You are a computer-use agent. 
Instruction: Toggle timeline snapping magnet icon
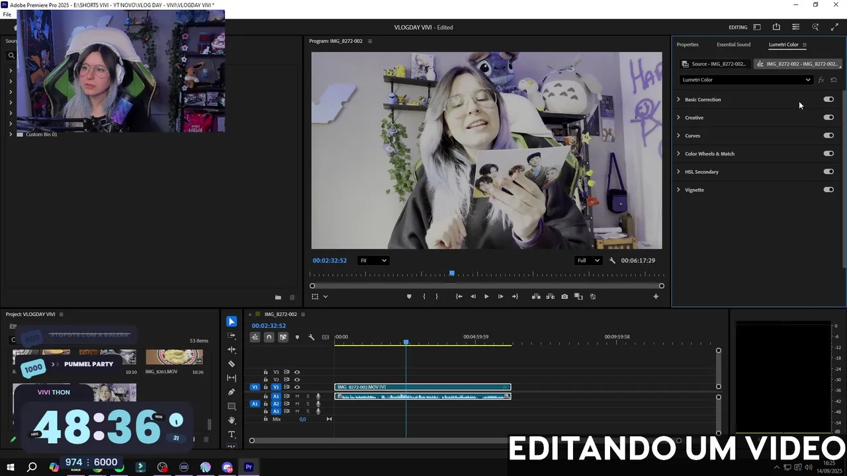269,337
